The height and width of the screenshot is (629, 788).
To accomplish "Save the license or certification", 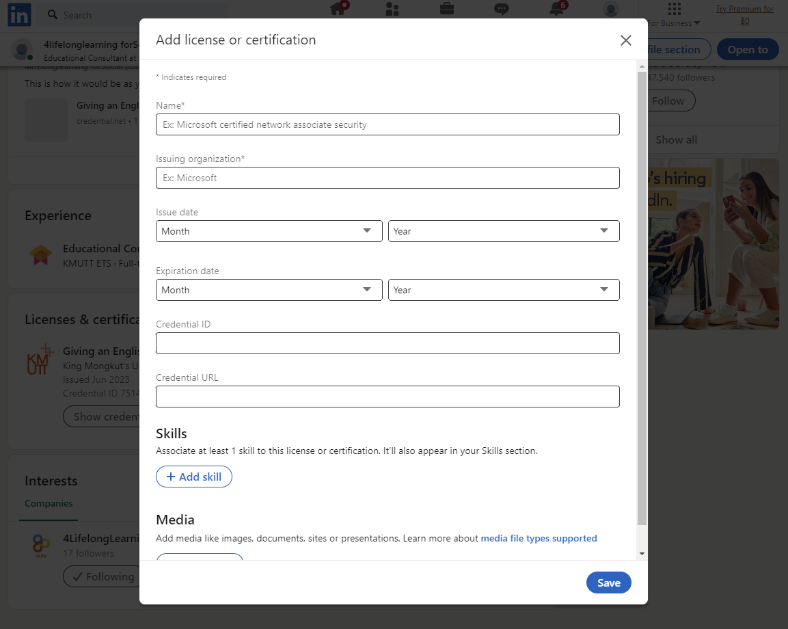I will coord(608,583).
